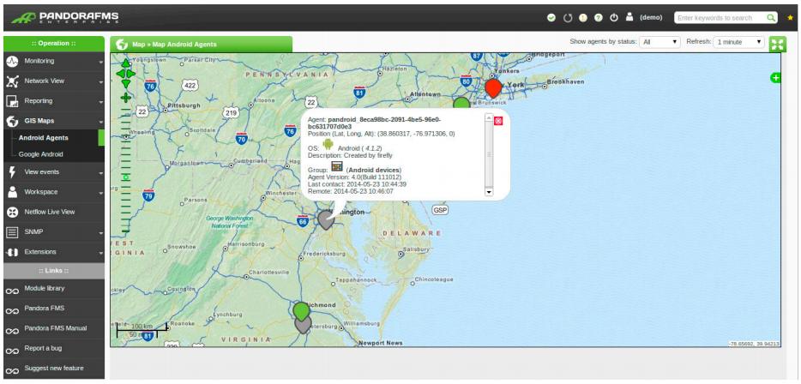Click the gray agent marker at Washington
The image size is (801, 384).
click(325, 219)
